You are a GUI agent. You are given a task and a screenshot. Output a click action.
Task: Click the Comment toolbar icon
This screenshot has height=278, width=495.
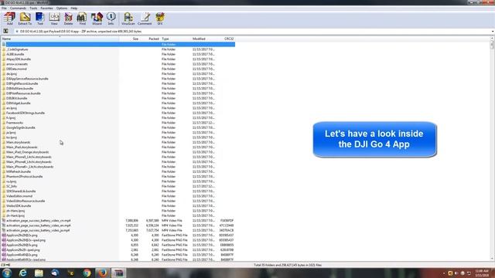pos(145,19)
